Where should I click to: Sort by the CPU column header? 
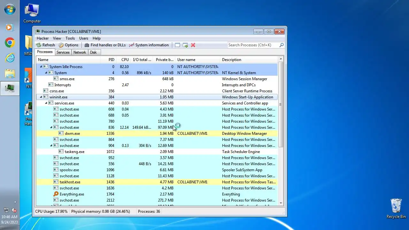point(123,60)
